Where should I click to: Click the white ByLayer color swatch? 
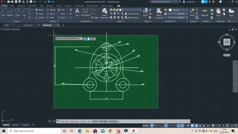coord(170,10)
